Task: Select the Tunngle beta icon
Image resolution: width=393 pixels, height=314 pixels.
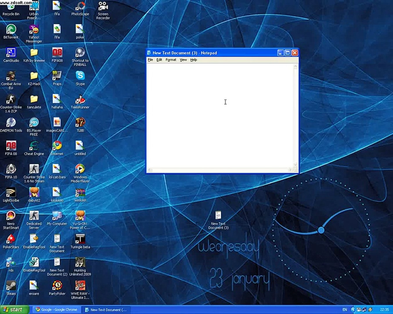Action: (80, 242)
